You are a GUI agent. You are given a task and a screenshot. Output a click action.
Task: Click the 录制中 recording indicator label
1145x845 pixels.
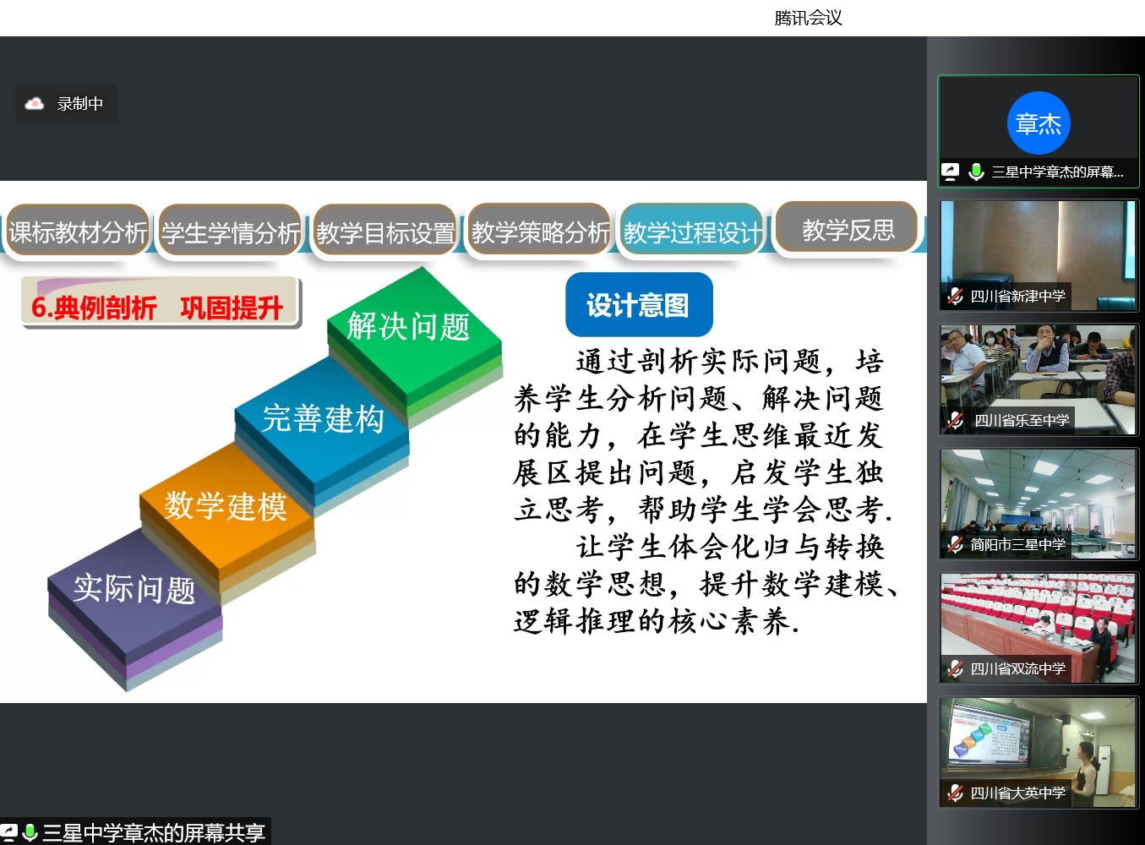point(80,104)
